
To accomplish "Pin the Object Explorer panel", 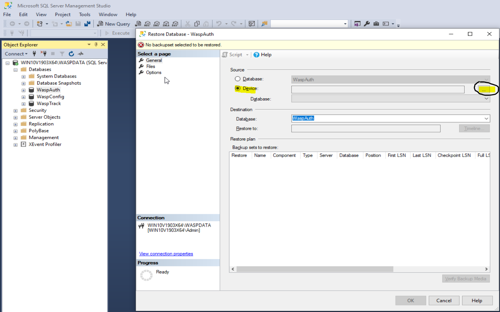I will pos(96,45).
